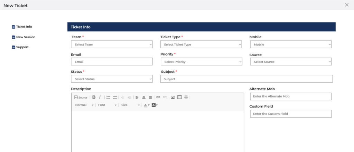Apply italic formatting in description editor
354x152 pixels.
(100, 97)
